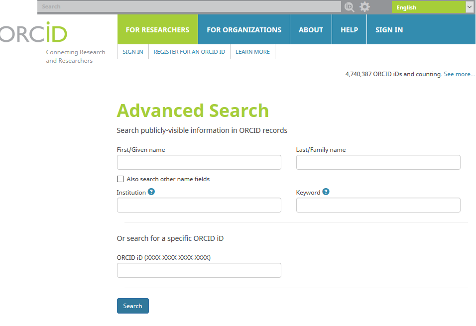Screen dimensions: 476x326
Task: Click SIGN IN in the blue navigation bar
Action: 389,30
